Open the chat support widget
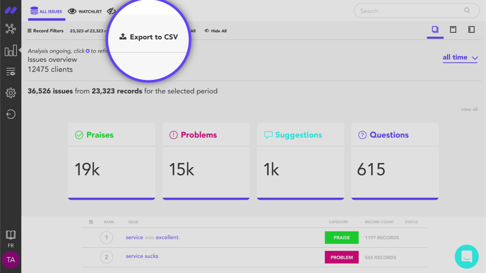 click(x=466, y=256)
